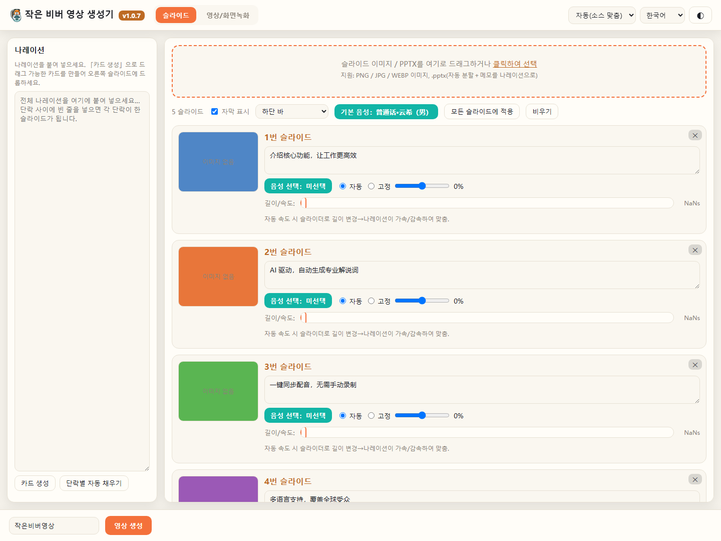Select 고정 radio for slide 3

coord(371,416)
